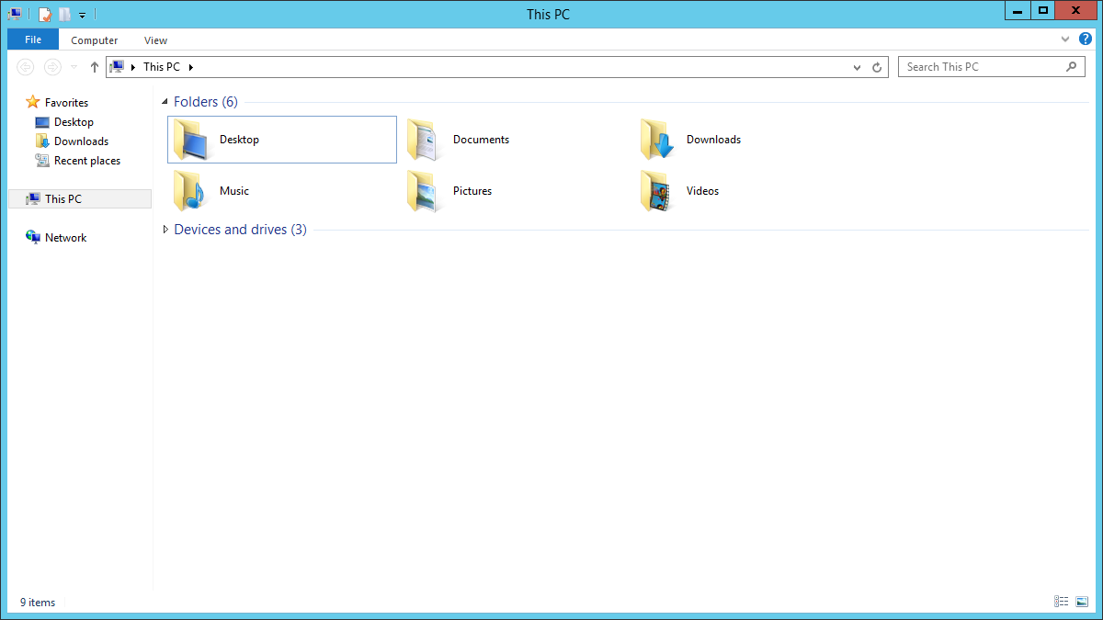
Task: Switch to details view in status bar
Action: 1062,602
